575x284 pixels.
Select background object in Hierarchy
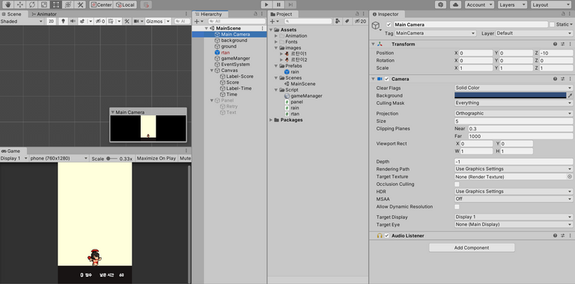(x=234, y=40)
